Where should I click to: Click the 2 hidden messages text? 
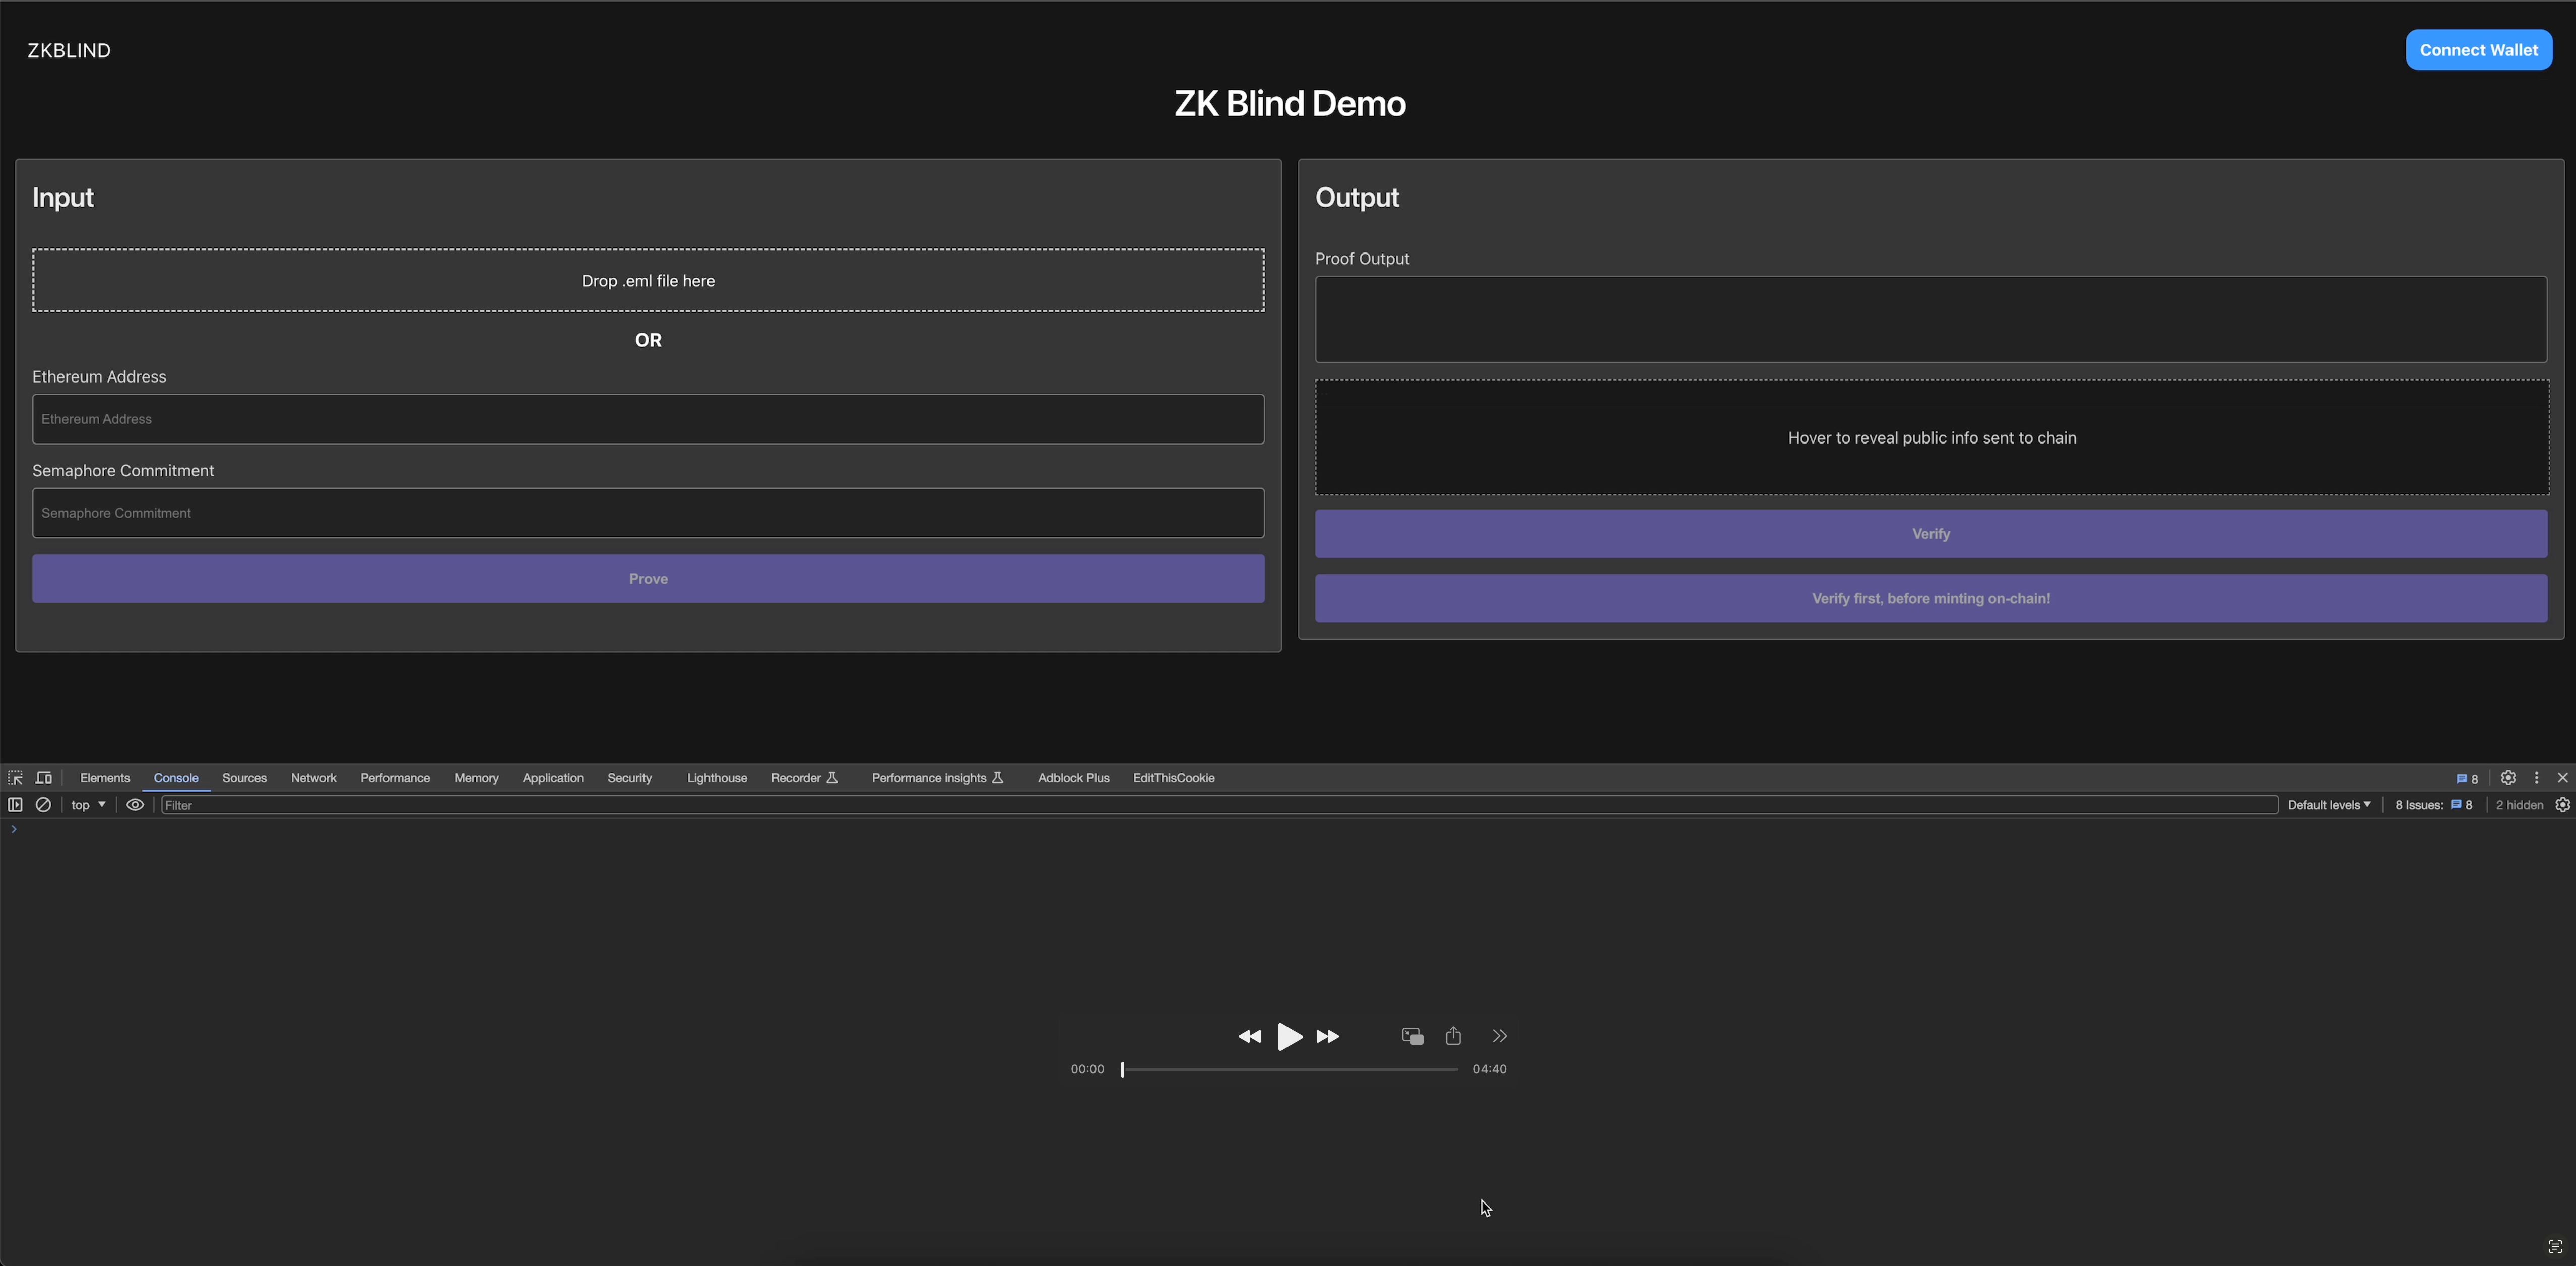2519,805
